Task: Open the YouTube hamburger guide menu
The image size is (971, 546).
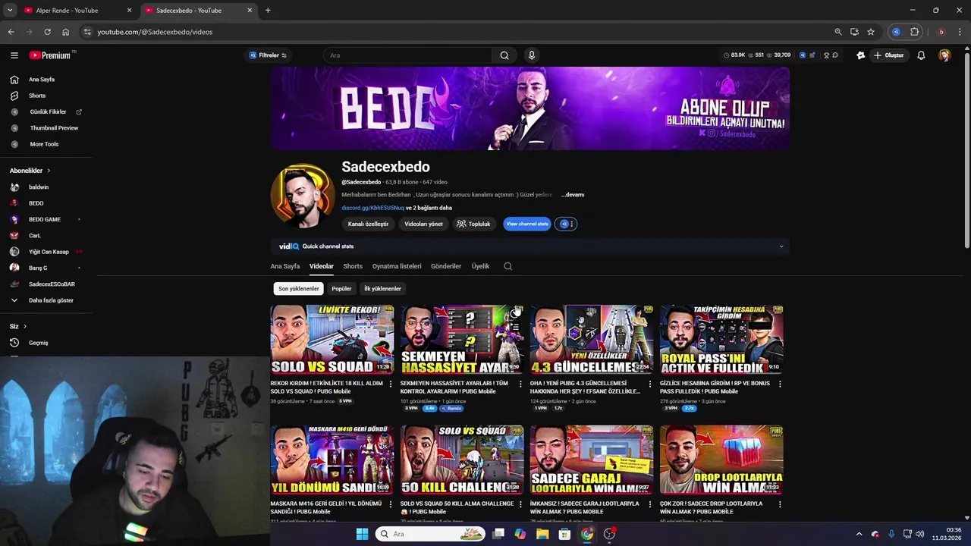Action: 14,55
